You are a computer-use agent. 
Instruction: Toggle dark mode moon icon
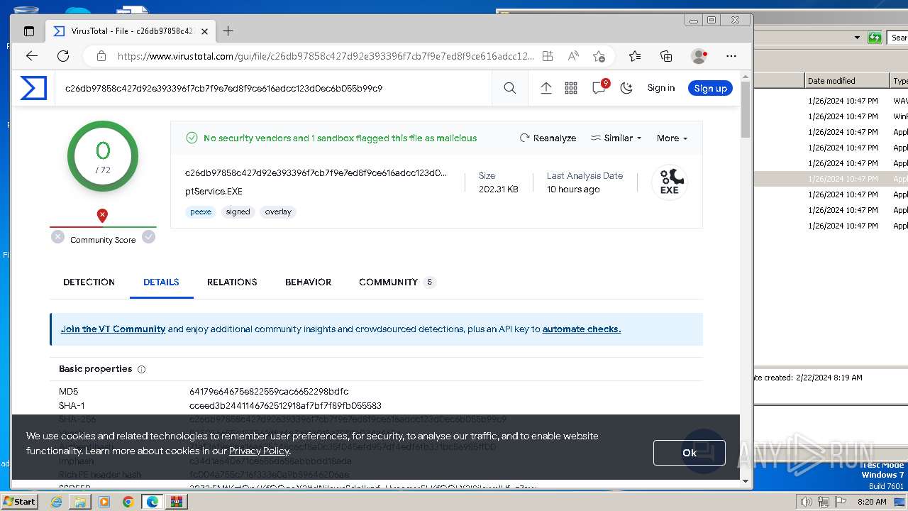[x=626, y=88]
